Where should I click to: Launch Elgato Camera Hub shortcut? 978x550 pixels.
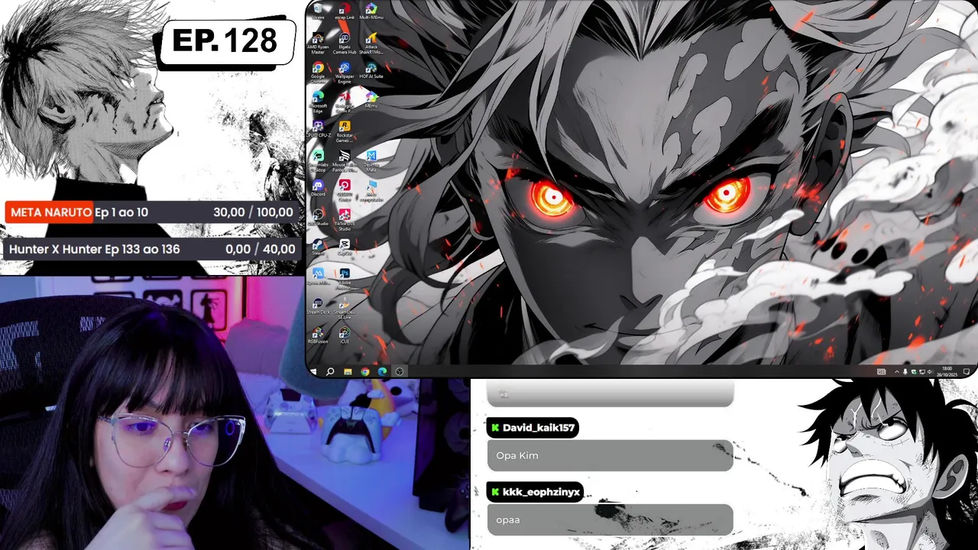point(345,43)
